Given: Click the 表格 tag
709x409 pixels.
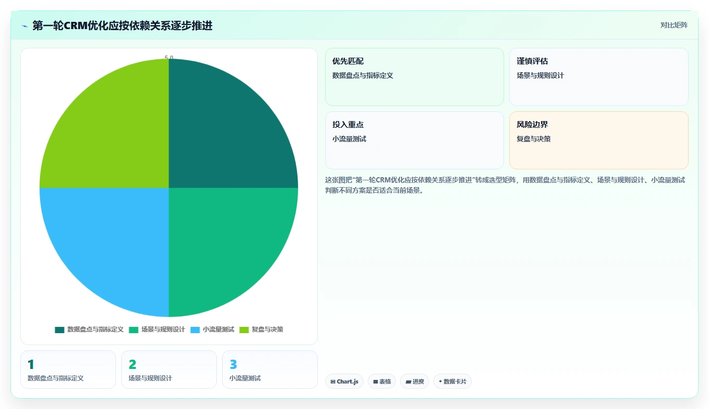Looking at the screenshot, I should pyautogui.click(x=382, y=381).
